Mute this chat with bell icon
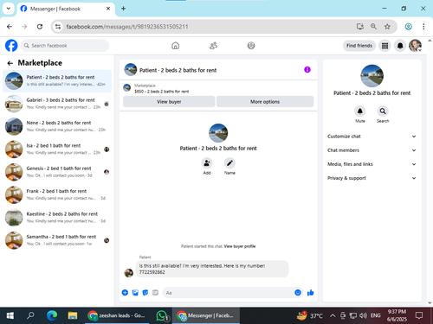 pos(359,111)
